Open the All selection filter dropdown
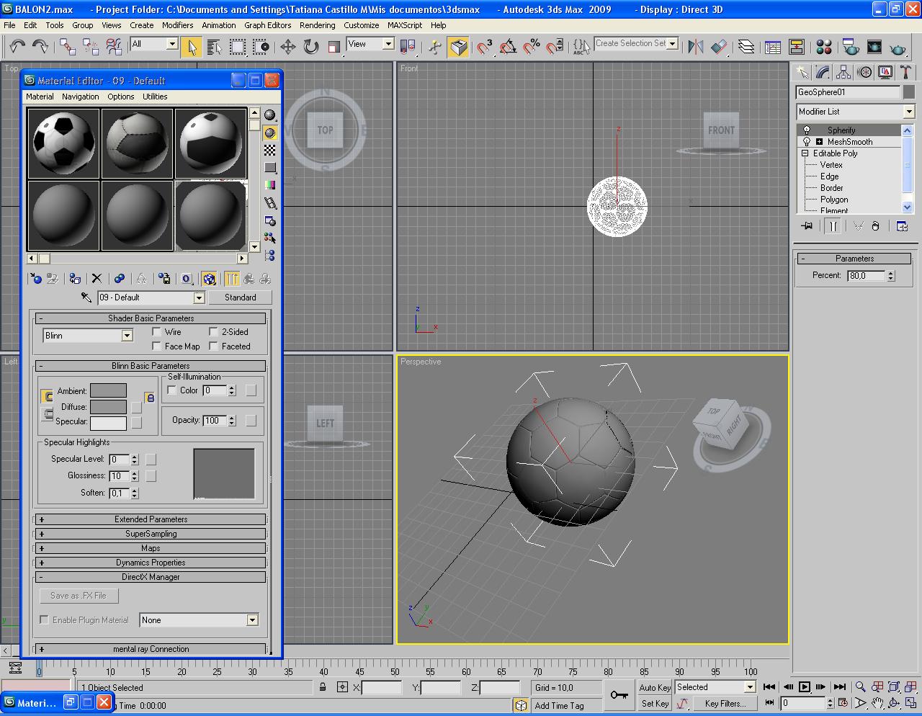The height and width of the screenshot is (716, 922). click(172, 44)
